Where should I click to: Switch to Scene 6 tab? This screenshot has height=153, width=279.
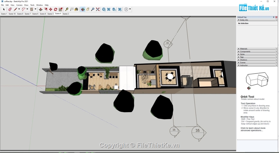35,14
